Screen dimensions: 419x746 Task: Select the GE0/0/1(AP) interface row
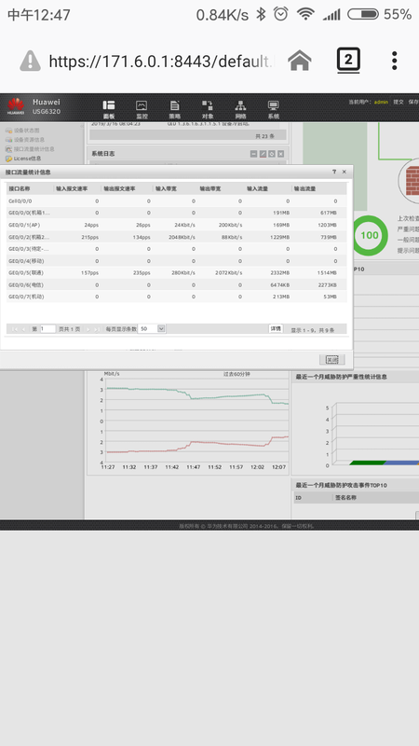tap(176, 225)
